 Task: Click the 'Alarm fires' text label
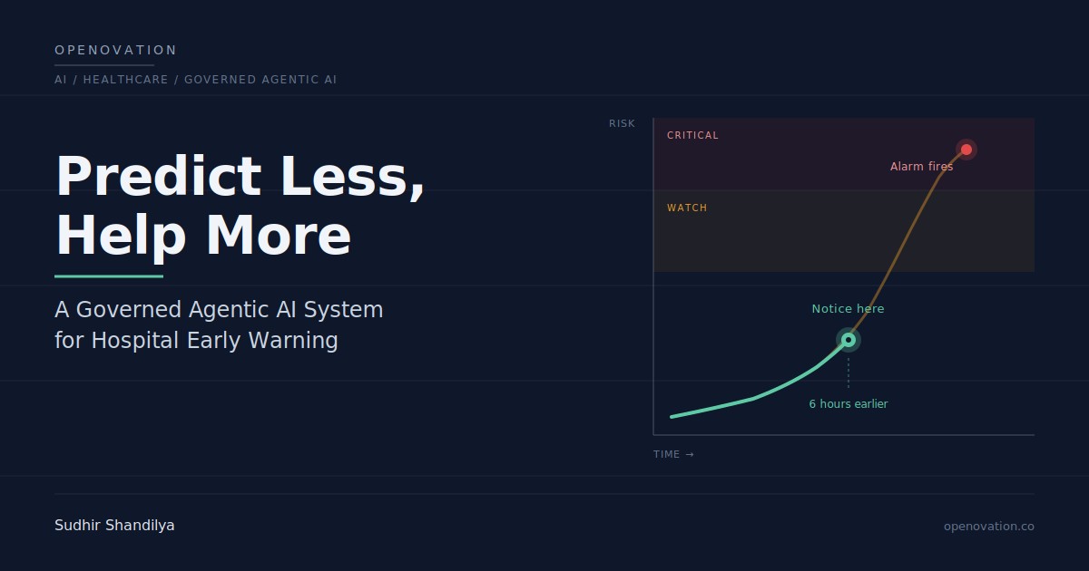921,167
